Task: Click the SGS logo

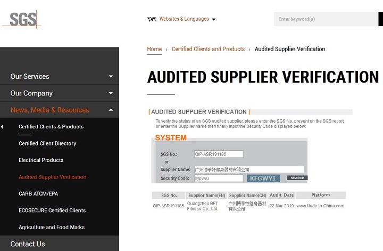Action: tap(23, 19)
